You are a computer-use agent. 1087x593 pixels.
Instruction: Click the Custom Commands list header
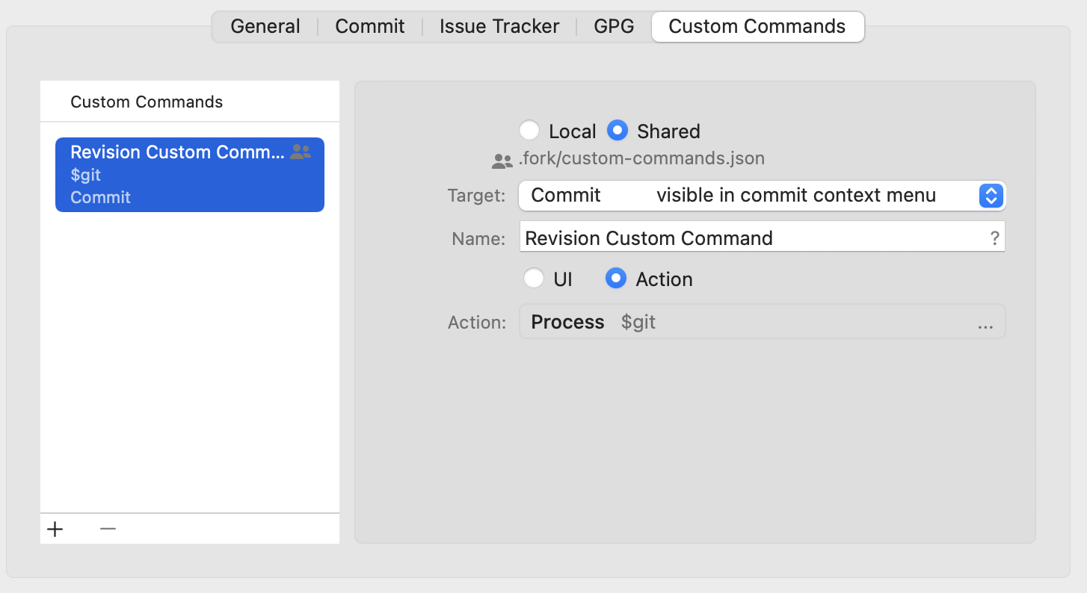pos(146,102)
